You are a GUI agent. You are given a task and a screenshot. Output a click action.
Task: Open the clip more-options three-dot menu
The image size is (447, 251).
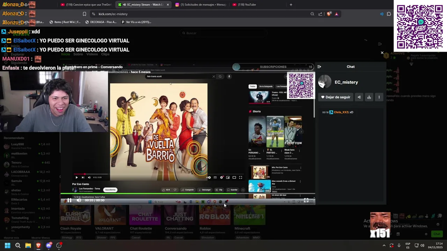pyautogui.click(x=379, y=97)
